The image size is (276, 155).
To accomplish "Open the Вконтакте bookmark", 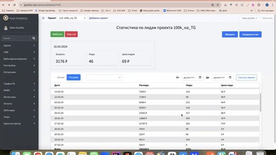I will [x=172, y=10].
